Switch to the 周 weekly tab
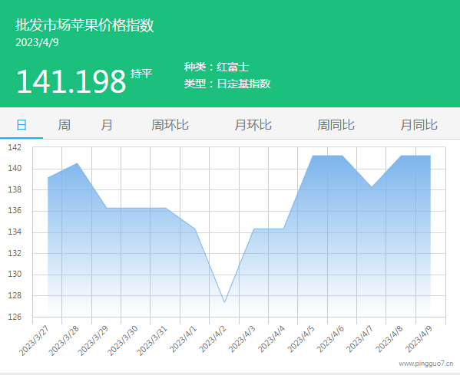 64,125
